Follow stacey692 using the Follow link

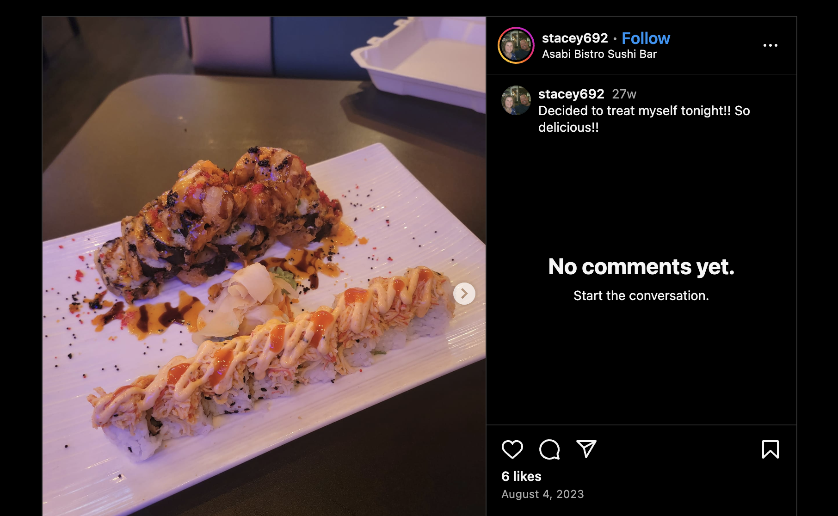[x=646, y=38]
